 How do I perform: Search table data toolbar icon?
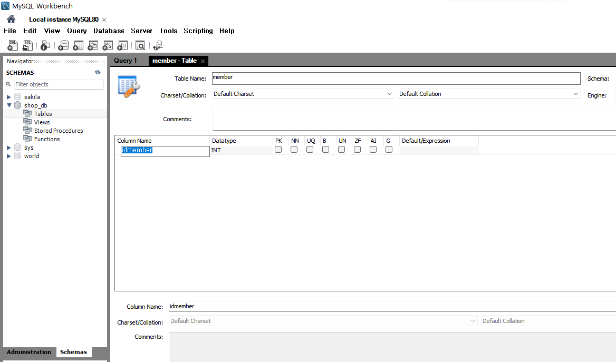tap(140, 45)
